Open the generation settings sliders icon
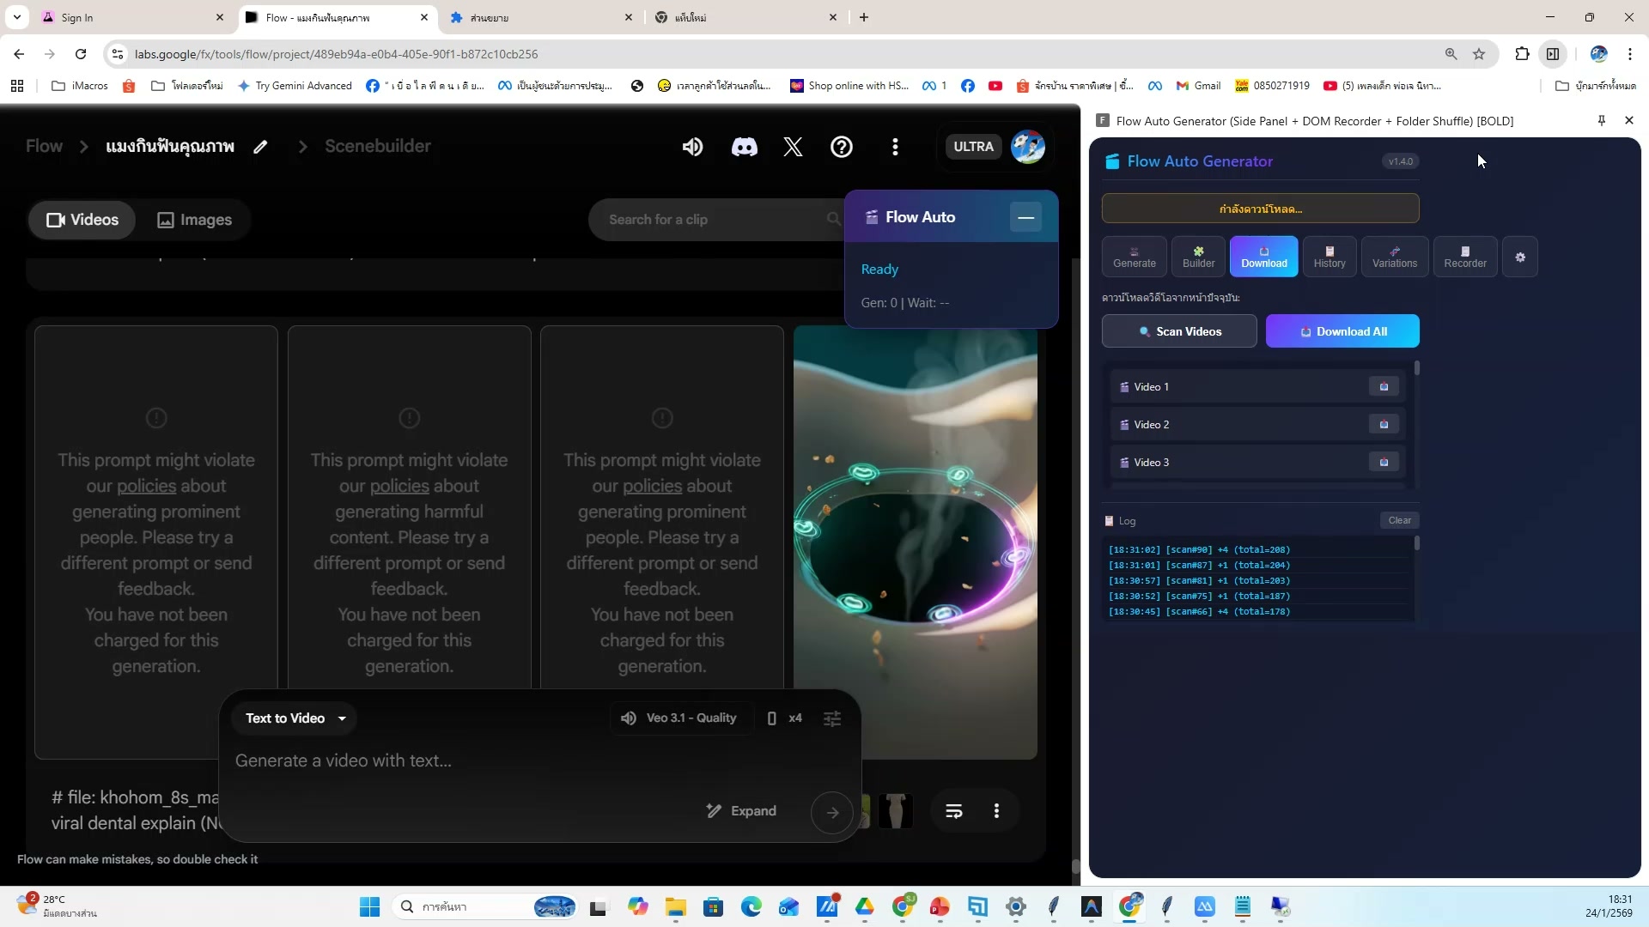 [x=832, y=718]
